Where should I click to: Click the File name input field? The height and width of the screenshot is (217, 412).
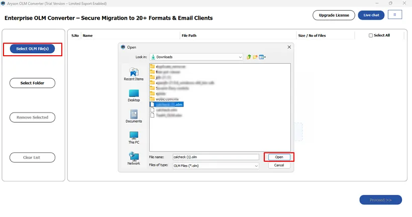[x=216, y=157]
